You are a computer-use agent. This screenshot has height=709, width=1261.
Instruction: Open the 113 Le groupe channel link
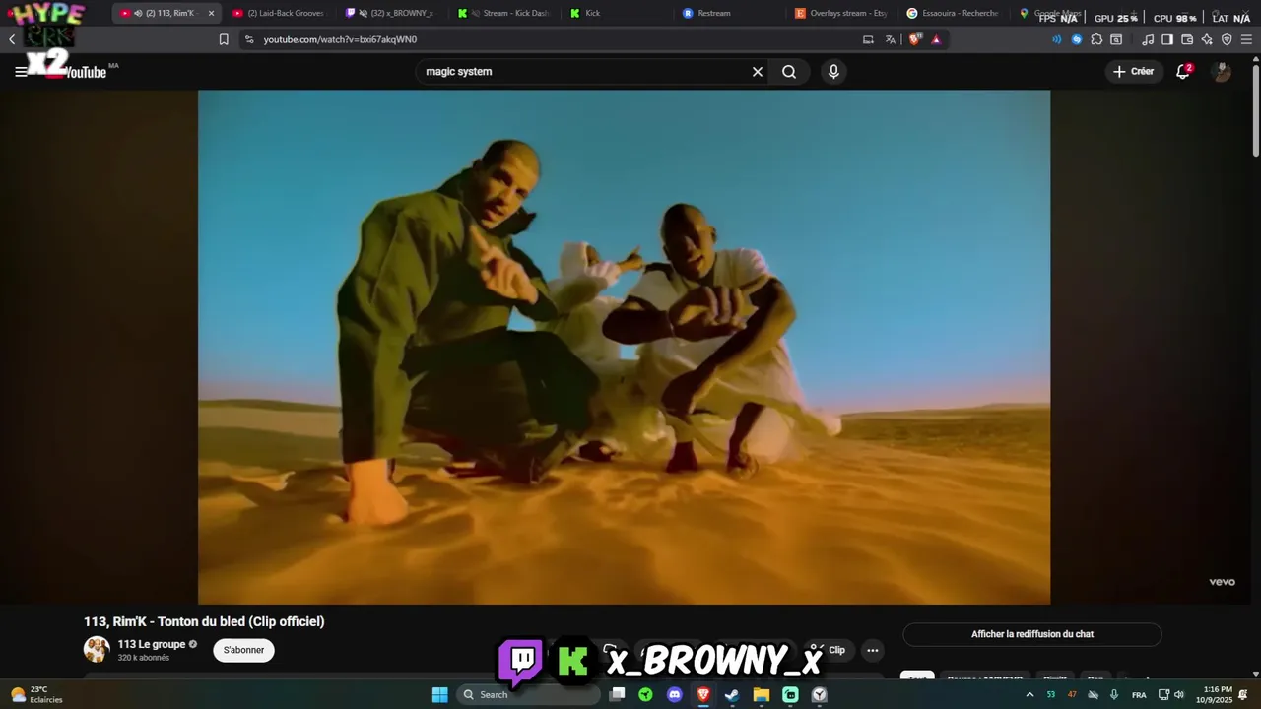coord(152,644)
